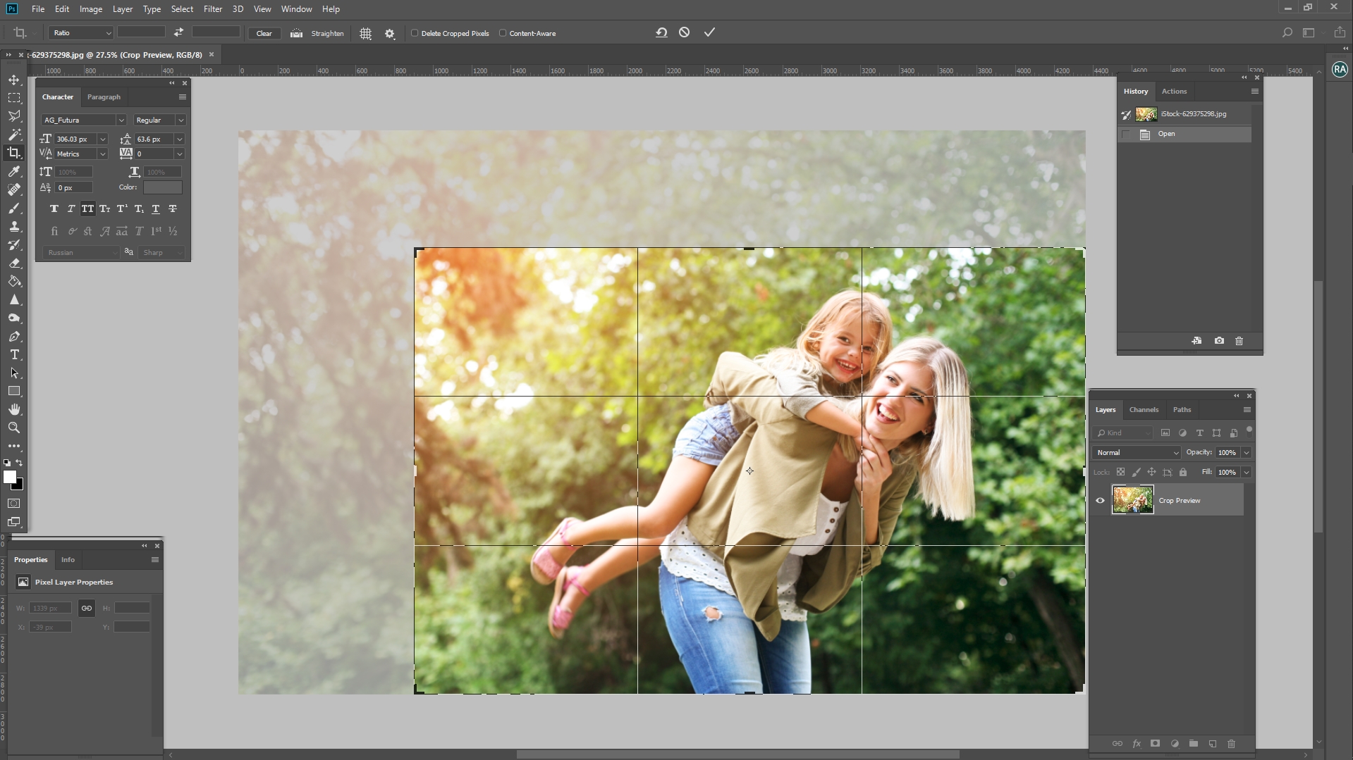The image size is (1353, 760).
Task: Click the Straighten button
Action: (326, 33)
